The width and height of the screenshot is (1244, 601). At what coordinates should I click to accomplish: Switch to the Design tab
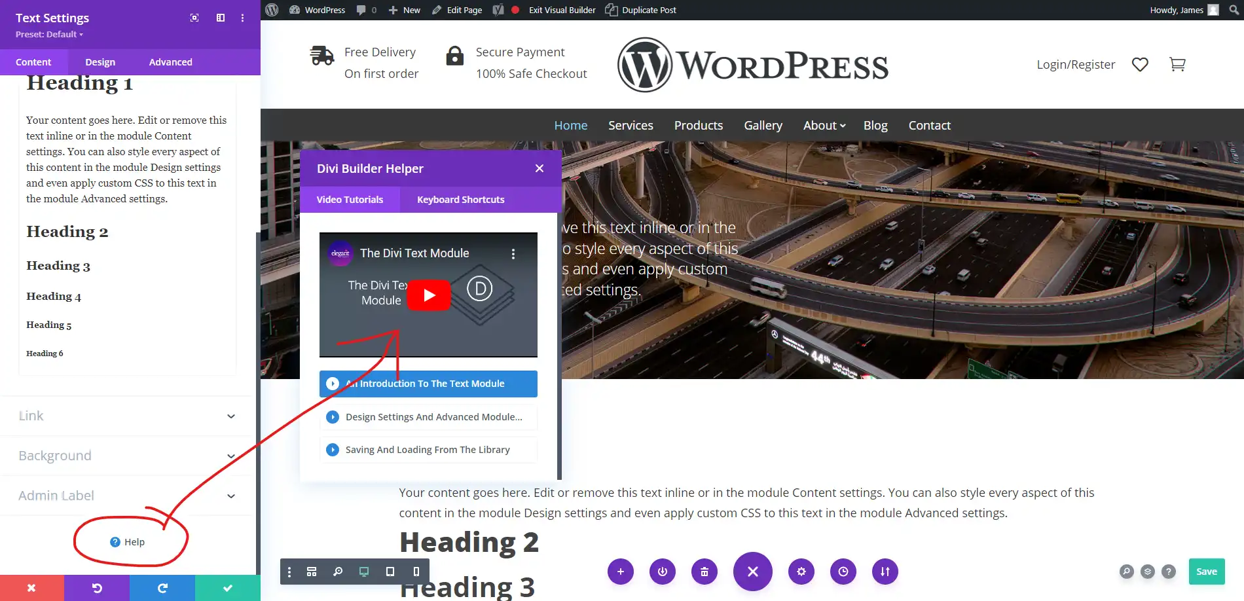click(100, 62)
